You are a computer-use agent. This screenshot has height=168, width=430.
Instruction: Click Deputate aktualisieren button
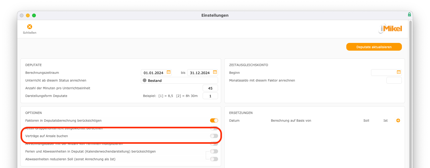pos(374,47)
